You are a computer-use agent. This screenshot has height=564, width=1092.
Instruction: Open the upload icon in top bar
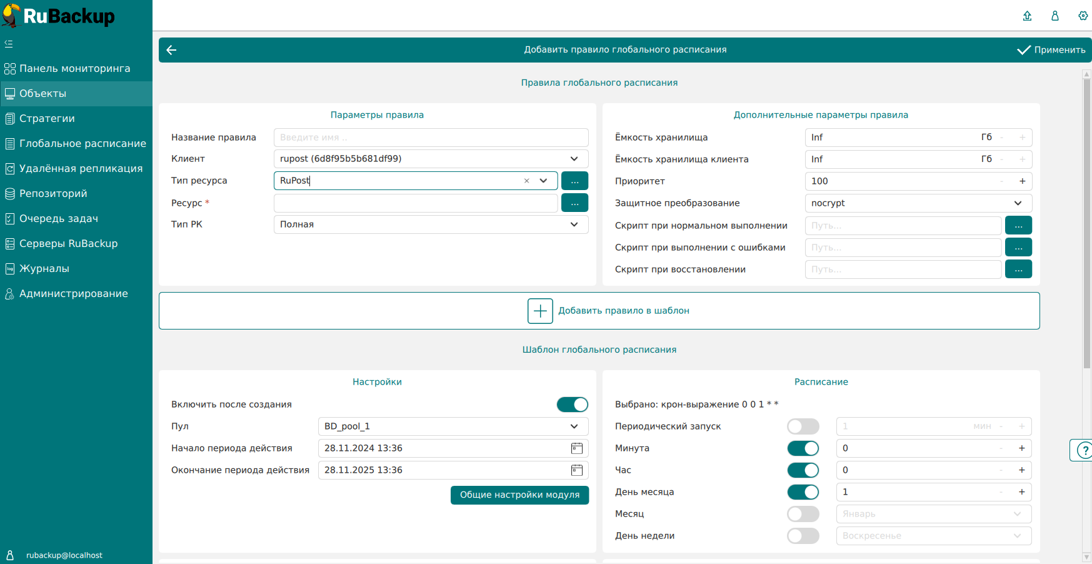pos(1027,16)
